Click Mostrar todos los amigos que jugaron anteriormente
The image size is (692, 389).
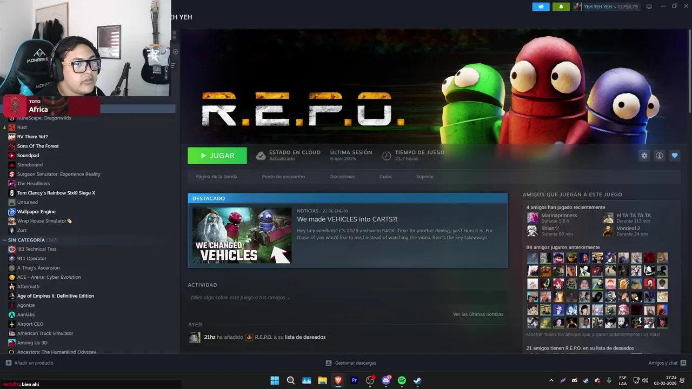pos(593,334)
